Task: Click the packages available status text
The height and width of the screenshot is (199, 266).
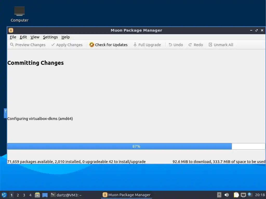Action: tap(76, 162)
